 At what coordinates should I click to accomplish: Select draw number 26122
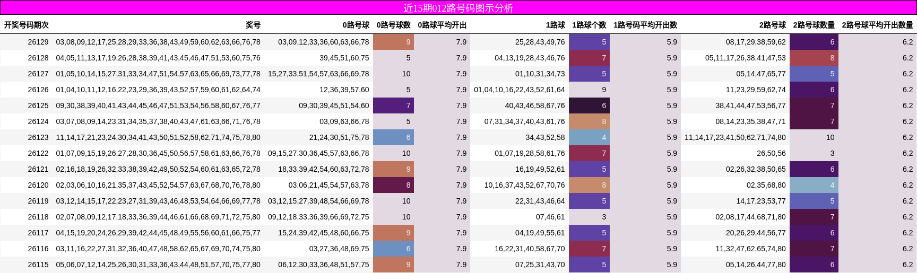click(x=38, y=153)
